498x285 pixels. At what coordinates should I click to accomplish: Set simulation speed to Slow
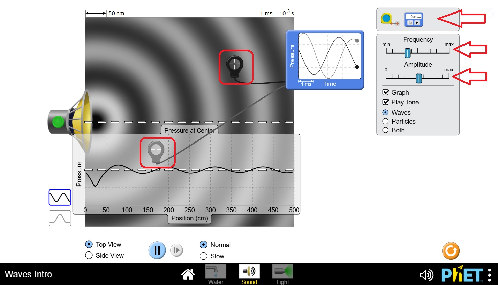point(204,256)
